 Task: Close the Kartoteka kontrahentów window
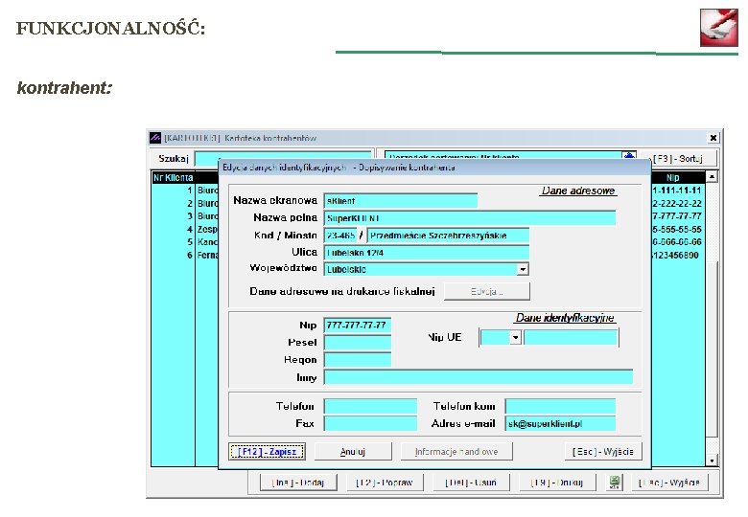coord(713,138)
